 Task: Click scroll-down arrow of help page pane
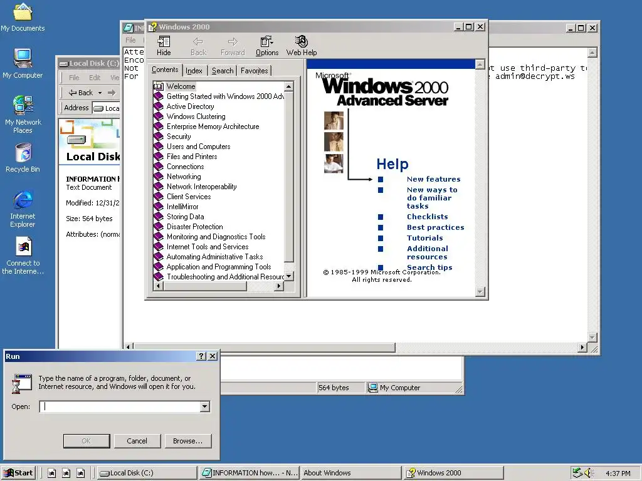pyautogui.click(x=480, y=292)
